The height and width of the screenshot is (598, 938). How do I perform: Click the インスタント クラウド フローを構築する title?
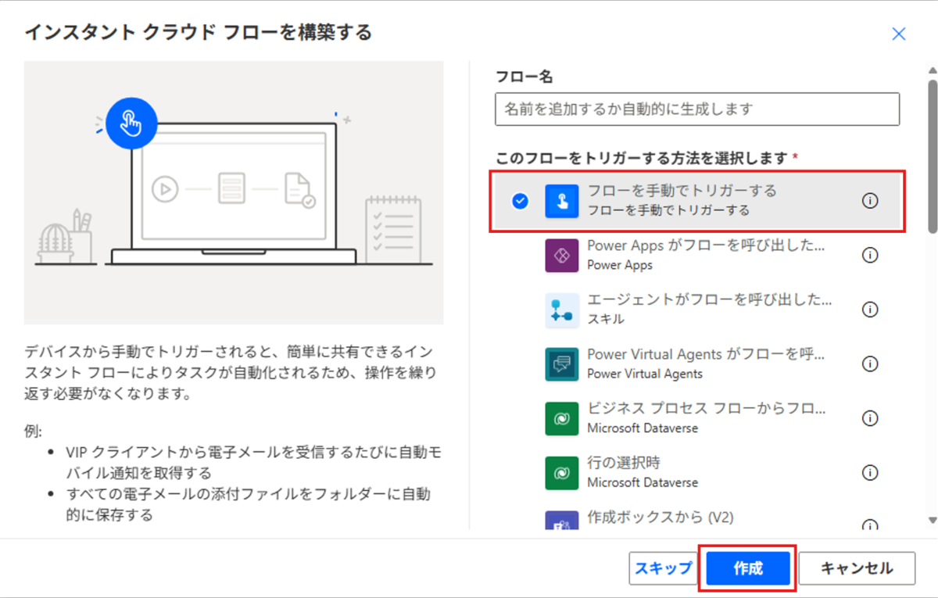pyautogui.click(x=199, y=33)
